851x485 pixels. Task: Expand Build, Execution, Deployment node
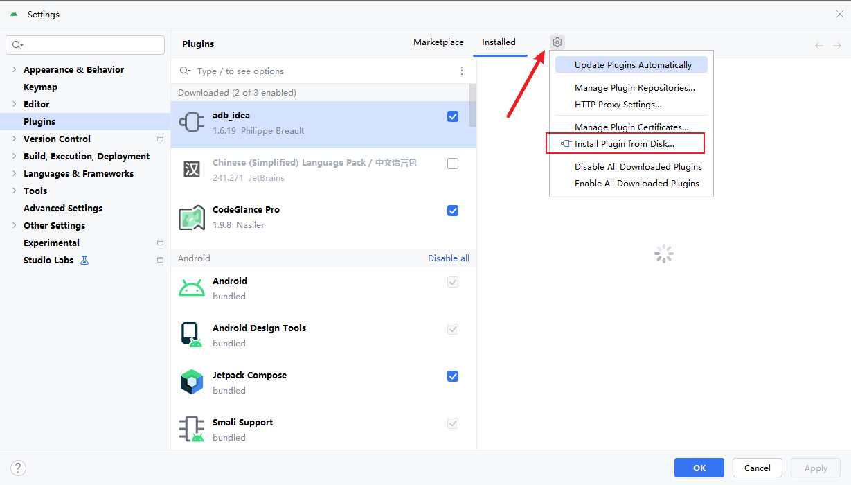tap(14, 156)
